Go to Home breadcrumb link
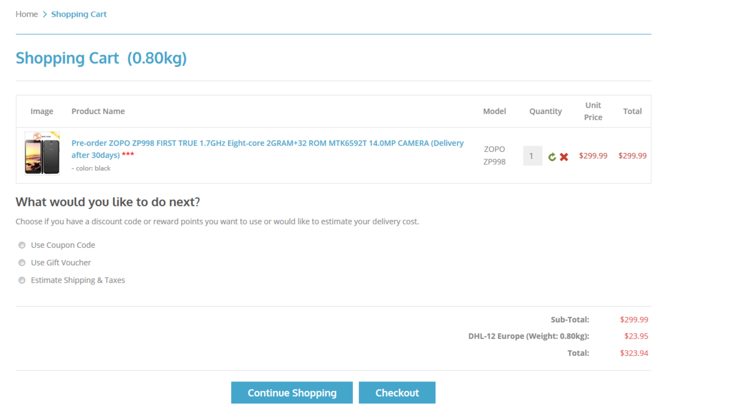This screenshot has width=744, height=420. [x=27, y=14]
